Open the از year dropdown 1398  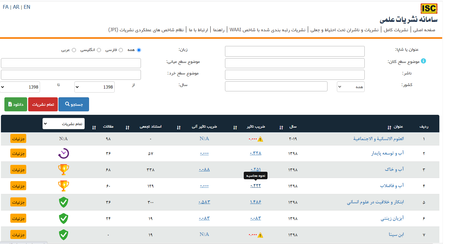point(94,87)
